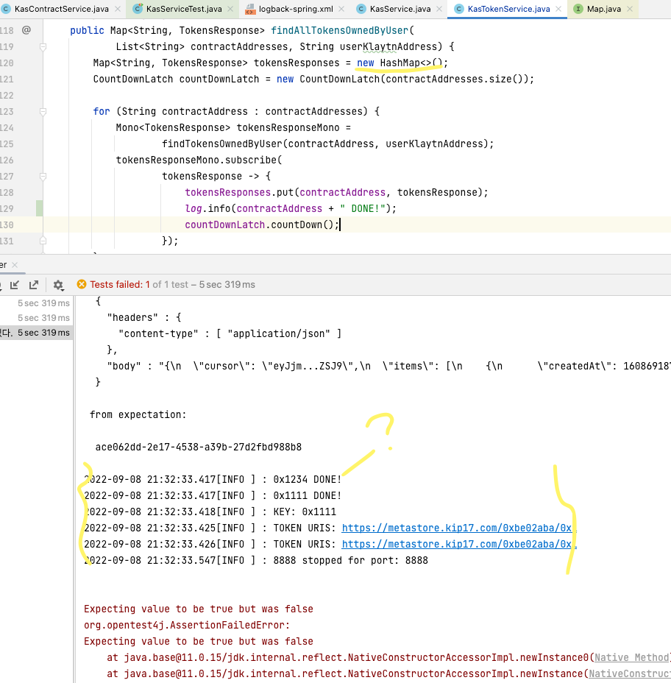
Task: Click the green change marker at line 129
Action: (x=40, y=208)
